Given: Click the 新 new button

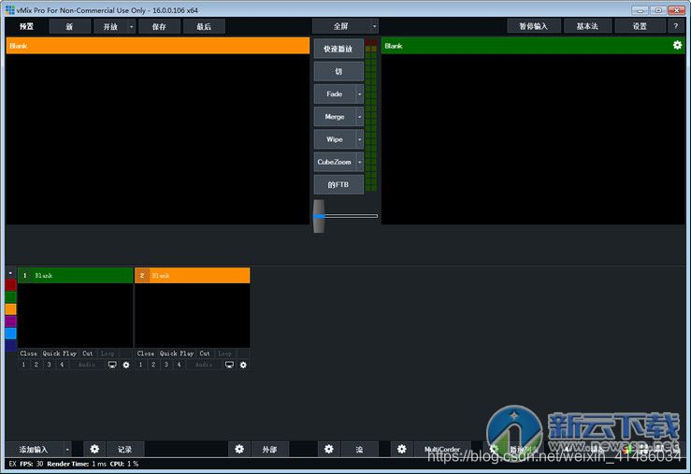Looking at the screenshot, I should point(69,26).
